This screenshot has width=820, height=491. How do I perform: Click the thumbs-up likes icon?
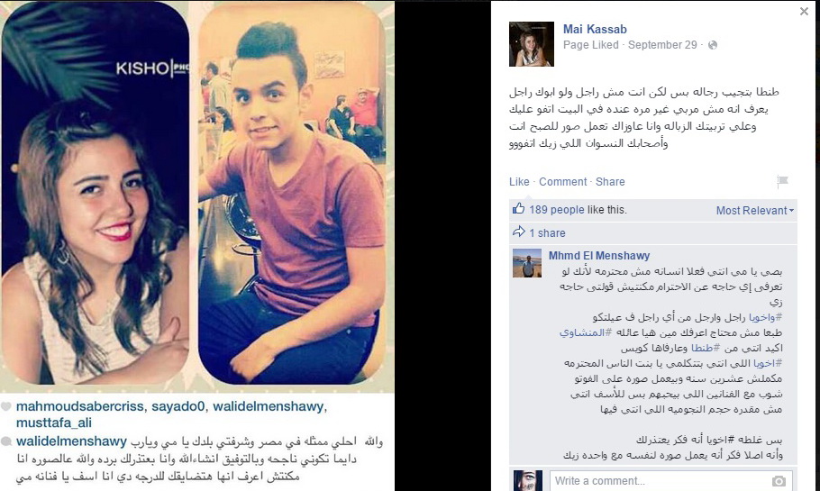(x=518, y=209)
